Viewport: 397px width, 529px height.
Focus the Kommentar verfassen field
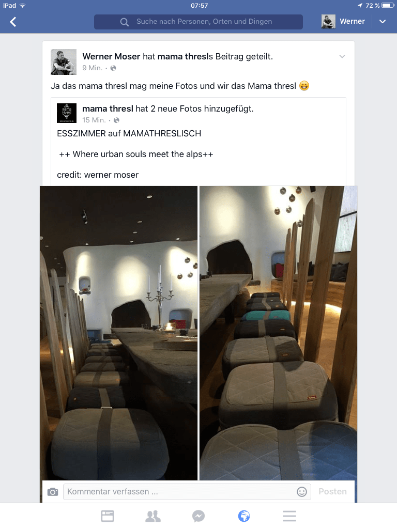click(x=187, y=492)
